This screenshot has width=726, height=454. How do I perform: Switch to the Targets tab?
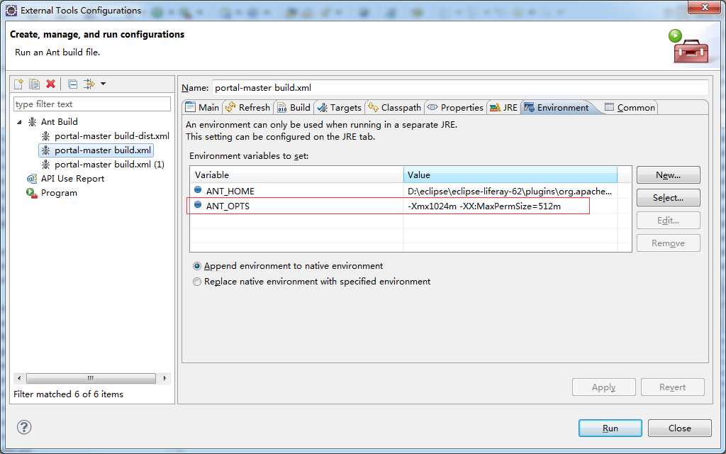tap(339, 107)
